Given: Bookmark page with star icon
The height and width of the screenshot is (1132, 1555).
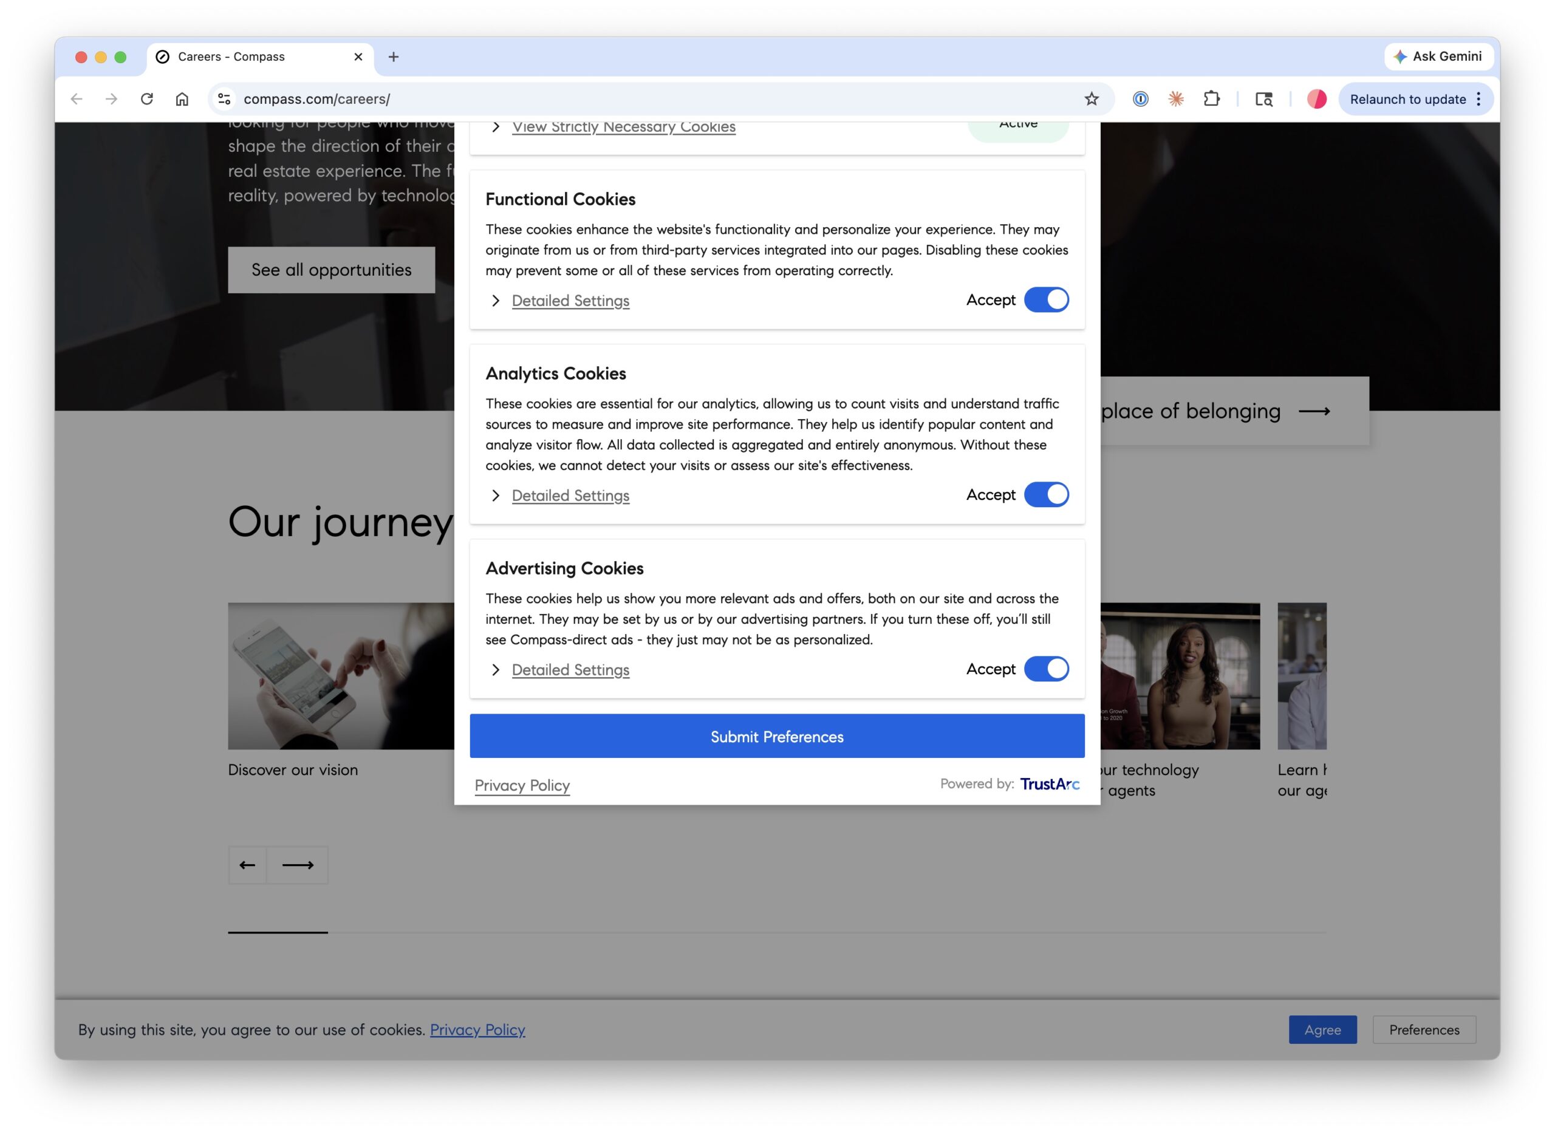Looking at the screenshot, I should coord(1092,99).
